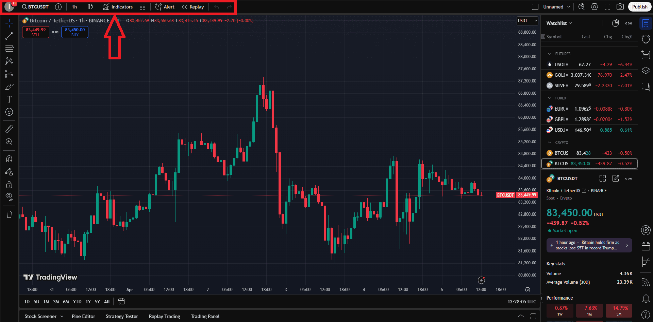This screenshot has height=322, width=653.
Task: Open the BTCUSDT symbol search
Action: 35,7
